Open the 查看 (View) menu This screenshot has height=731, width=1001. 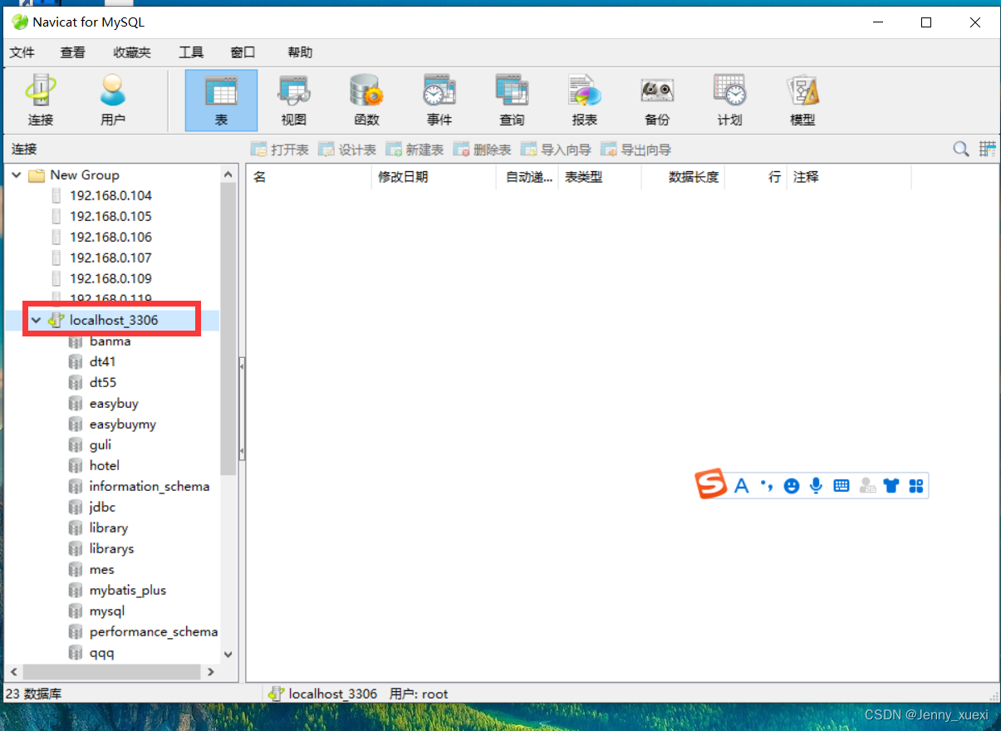click(x=73, y=52)
